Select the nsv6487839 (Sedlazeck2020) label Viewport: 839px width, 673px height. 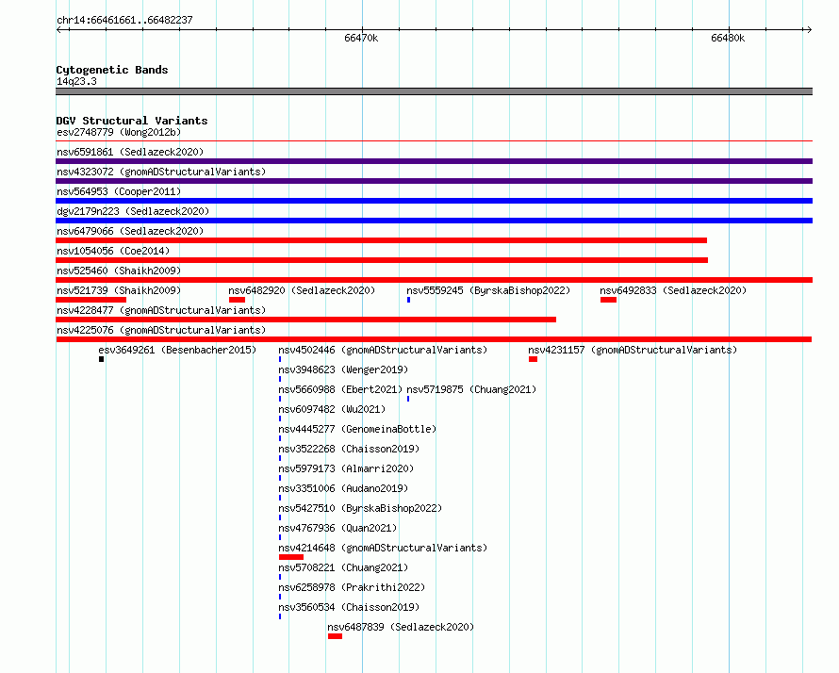tap(401, 627)
